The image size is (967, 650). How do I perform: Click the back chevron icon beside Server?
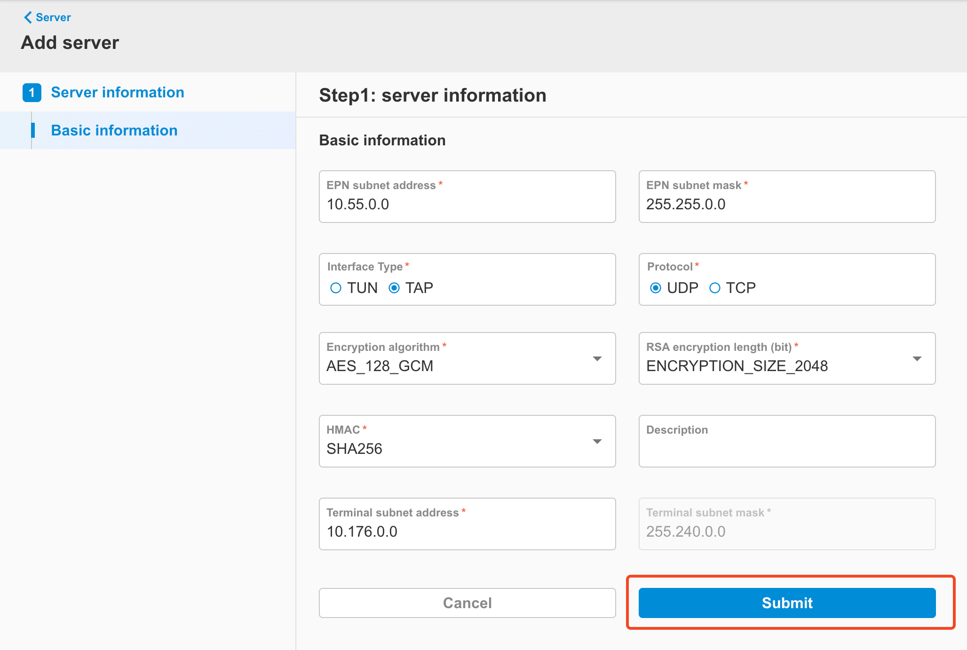[27, 17]
